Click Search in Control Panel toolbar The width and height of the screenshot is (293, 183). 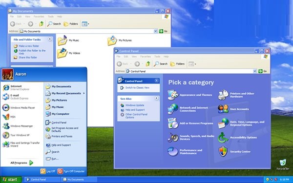coord(161,64)
